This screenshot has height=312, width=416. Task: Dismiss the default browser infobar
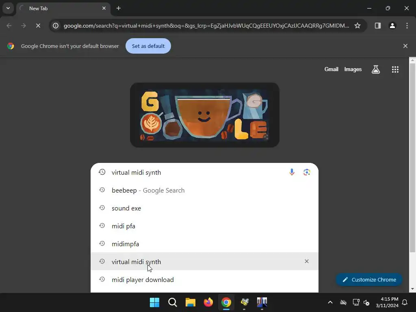(x=405, y=46)
